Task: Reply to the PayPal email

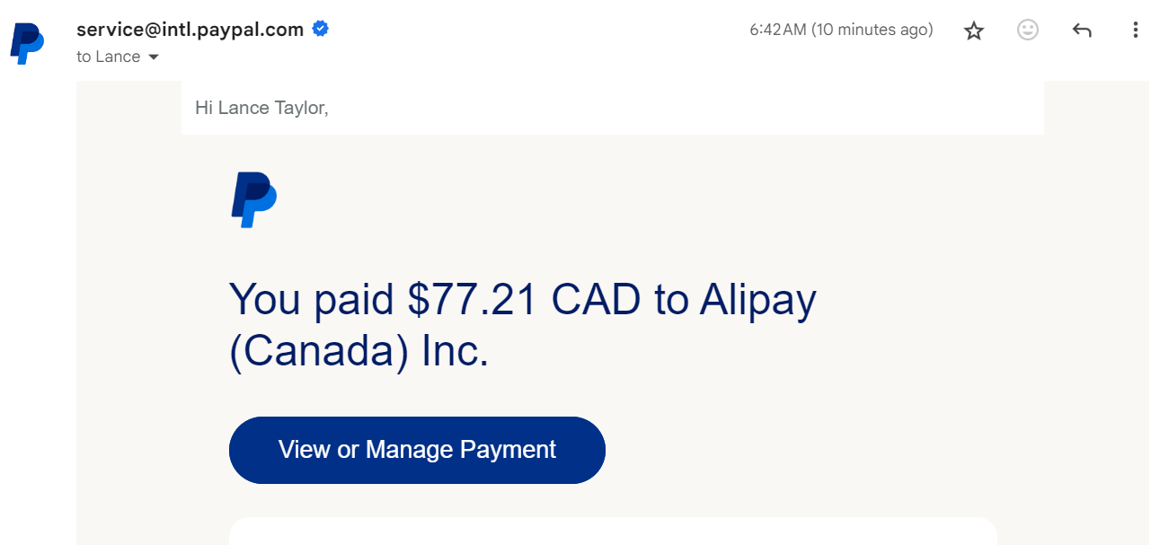Action: point(1082,31)
